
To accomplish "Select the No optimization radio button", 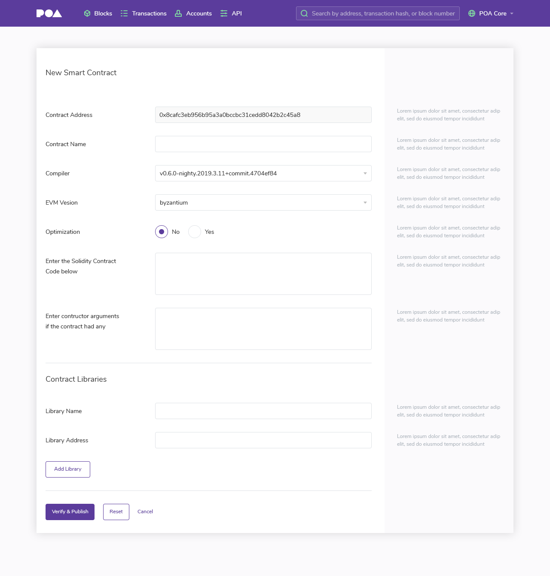I will coord(162,232).
